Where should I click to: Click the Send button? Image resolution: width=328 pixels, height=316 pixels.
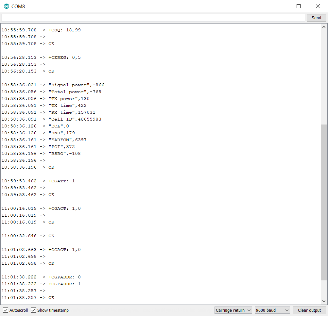tap(316, 18)
